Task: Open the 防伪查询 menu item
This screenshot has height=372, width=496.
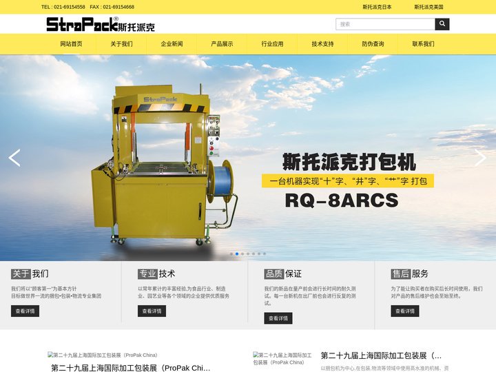Action: pyautogui.click(x=373, y=44)
